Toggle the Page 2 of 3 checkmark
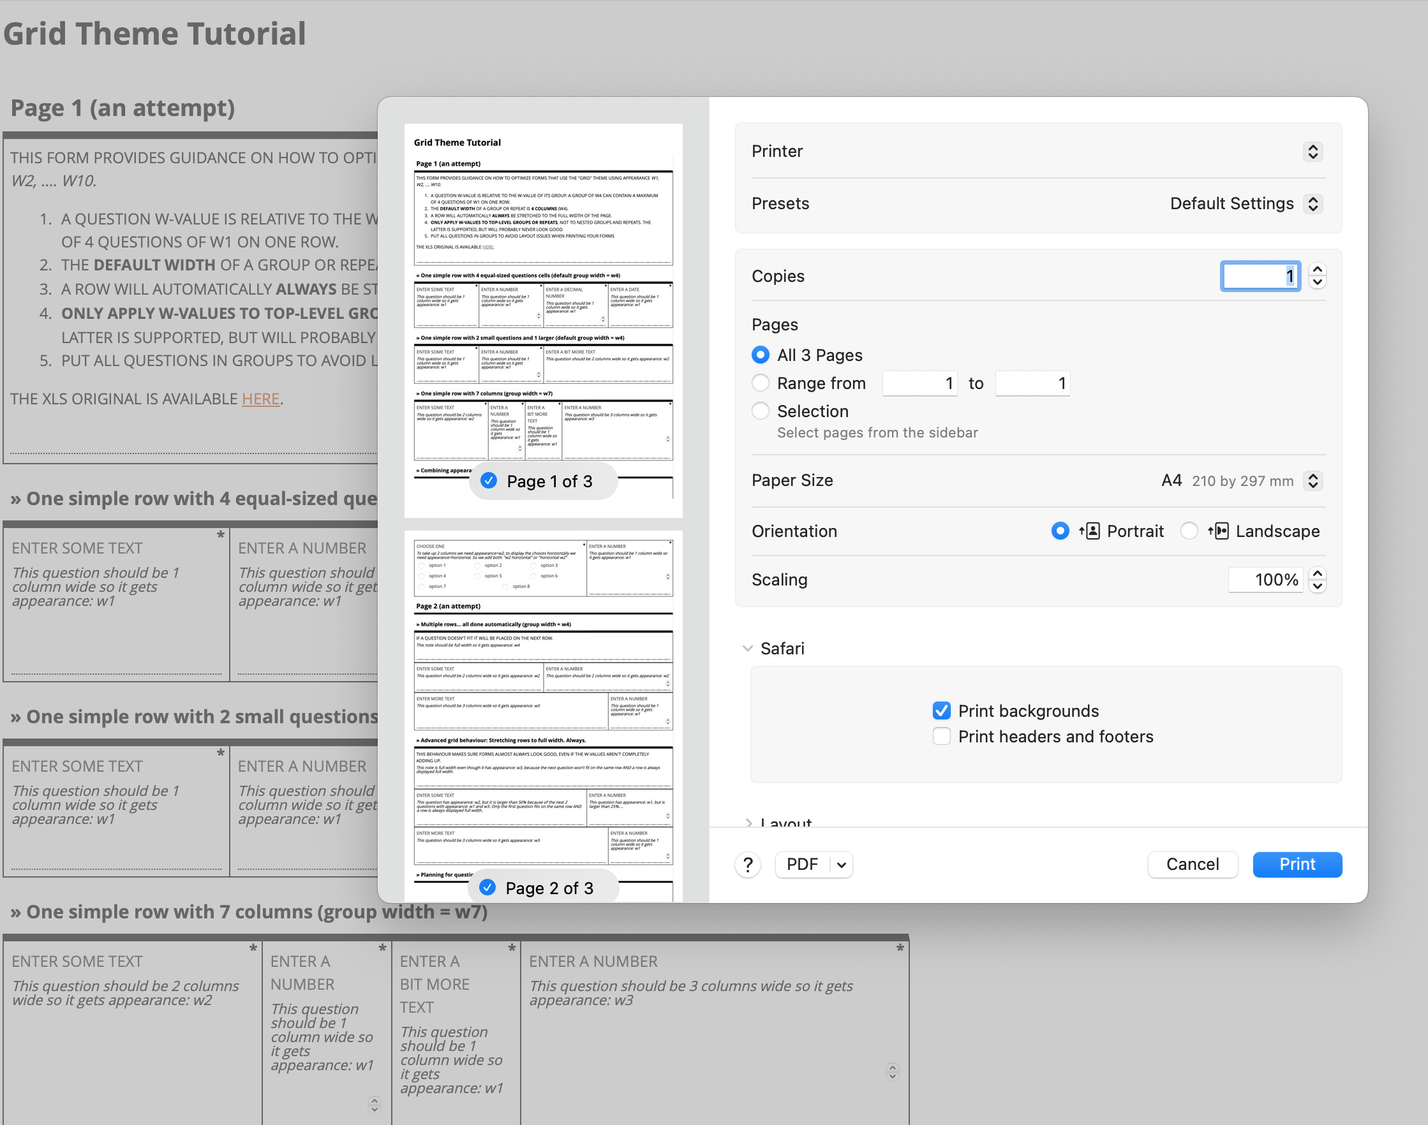The image size is (1428, 1125). (487, 887)
